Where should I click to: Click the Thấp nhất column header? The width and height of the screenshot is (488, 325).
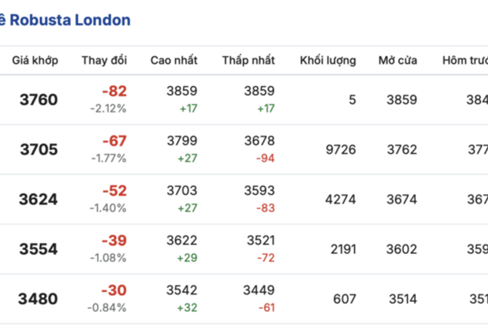pyautogui.click(x=248, y=60)
